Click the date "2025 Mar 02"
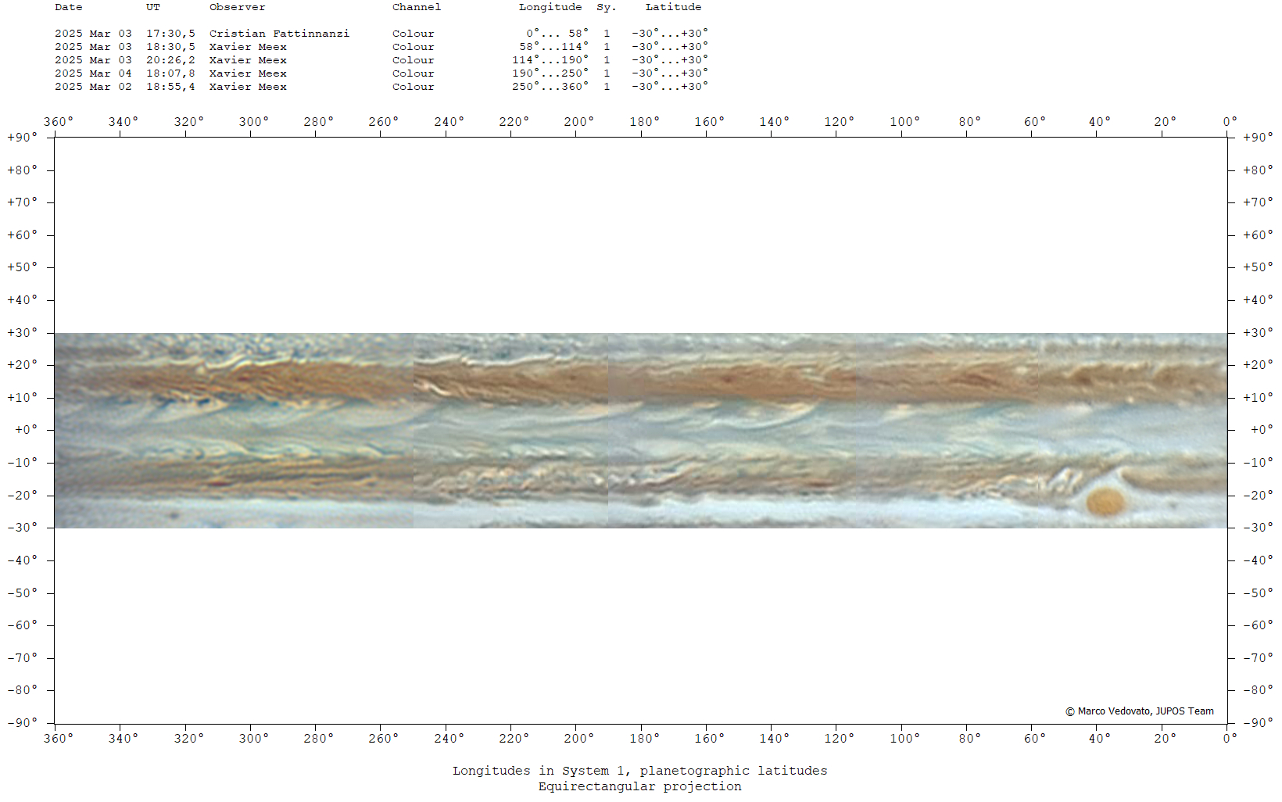The height and width of the screenshot is (802, 1282). pyautogui.click(x=93, y=87)
